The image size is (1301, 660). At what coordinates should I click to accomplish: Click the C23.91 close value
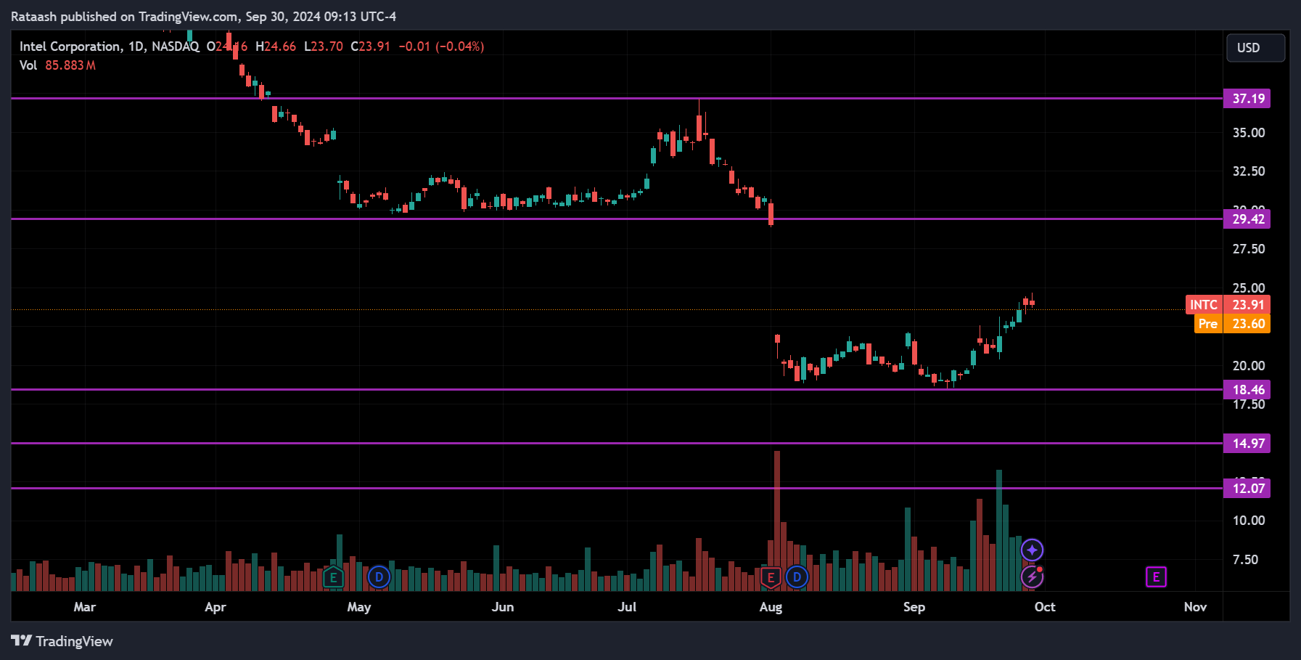pyautogui.click(x=371, y=46)
